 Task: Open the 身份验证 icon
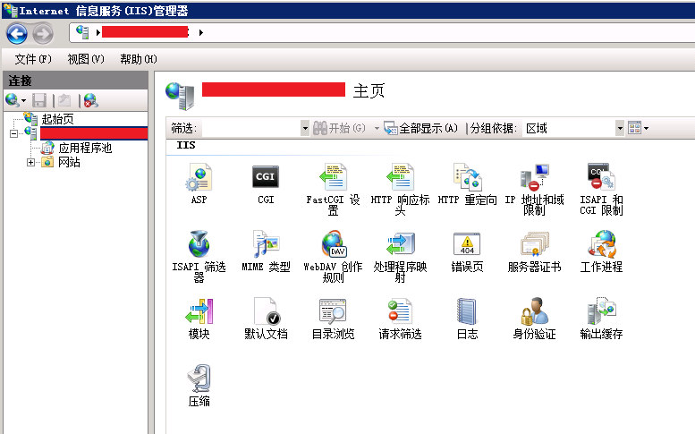534,312
